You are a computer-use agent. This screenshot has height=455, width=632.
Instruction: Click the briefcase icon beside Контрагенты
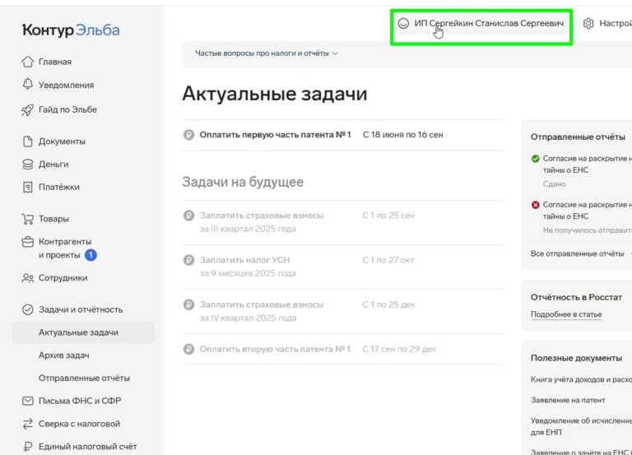(x=27, y=242)
